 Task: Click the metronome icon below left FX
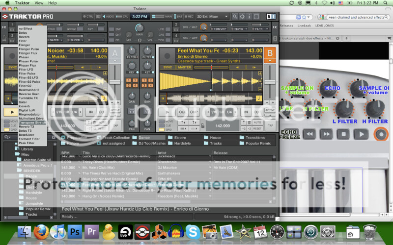point(4,38)
